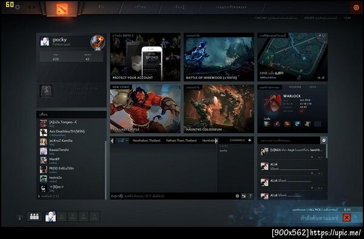Click the friends list scrollbar

click(x=106, y=169)
